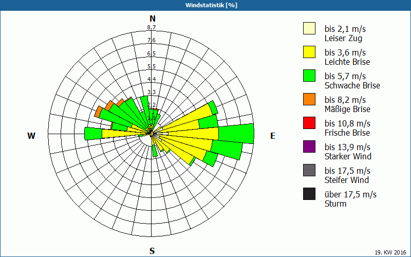Click the green tip of the west bar
This screenshot has height=257, width=411.
pyautogui.click(x=94, y=134)
